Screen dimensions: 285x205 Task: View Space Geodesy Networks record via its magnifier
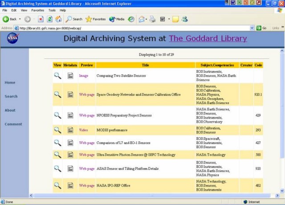pos(57,94)
